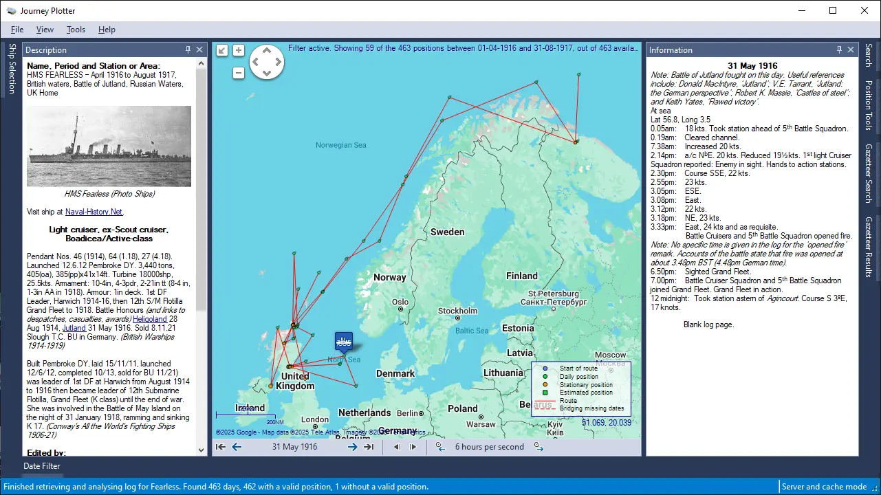881x495 pixels.
Task: Jump to first position in journey
Action: point(221,447)
